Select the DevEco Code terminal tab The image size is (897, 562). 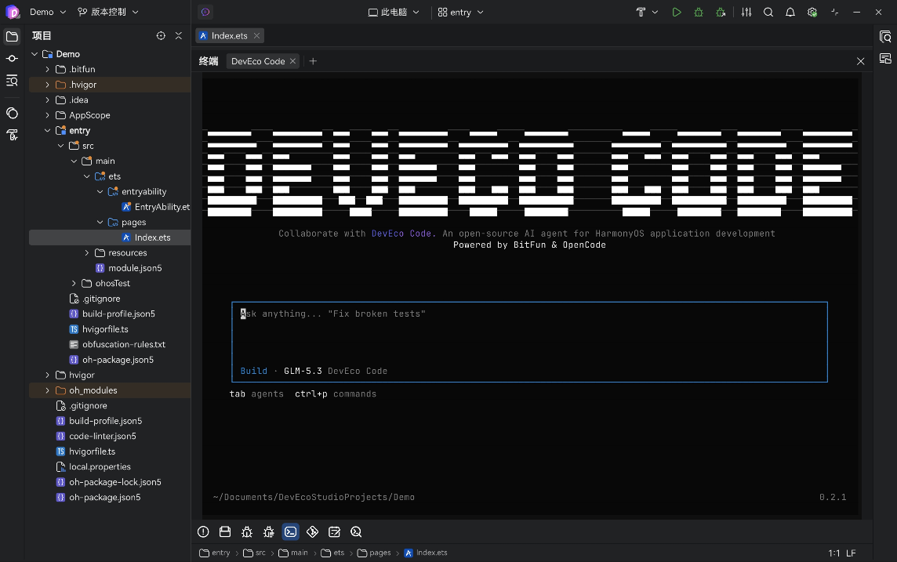pyautogui.click(x=258, y=61)
